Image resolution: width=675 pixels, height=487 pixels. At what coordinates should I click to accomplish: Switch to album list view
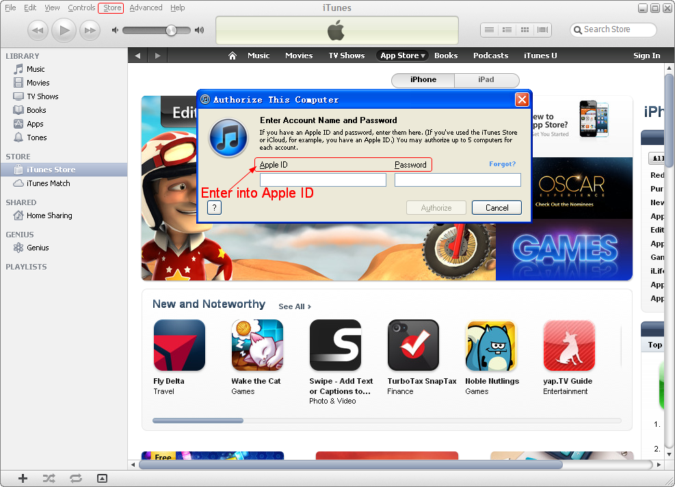point(507,29)
